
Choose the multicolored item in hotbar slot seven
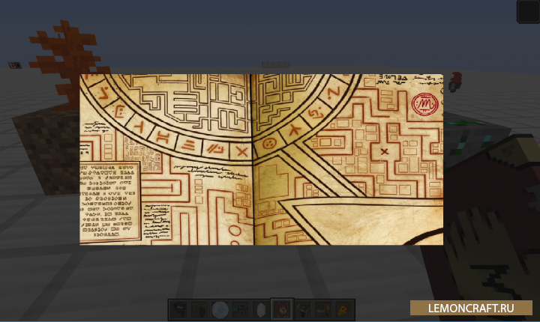pyautogui.click(x=301, y=309)
